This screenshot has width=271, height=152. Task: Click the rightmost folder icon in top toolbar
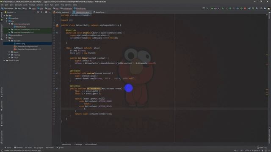[269, 8]
